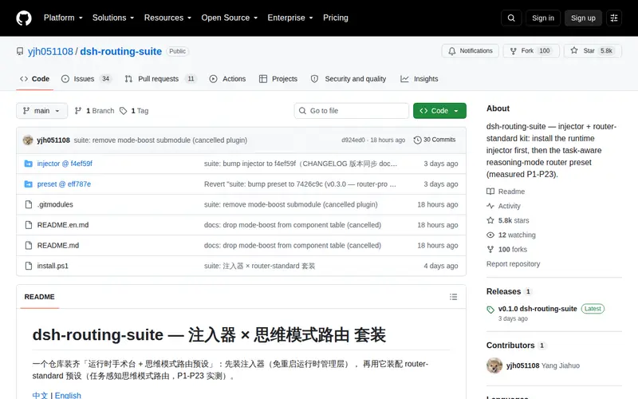
Task: Open the GitHub homepage logo
Action: 24,18
